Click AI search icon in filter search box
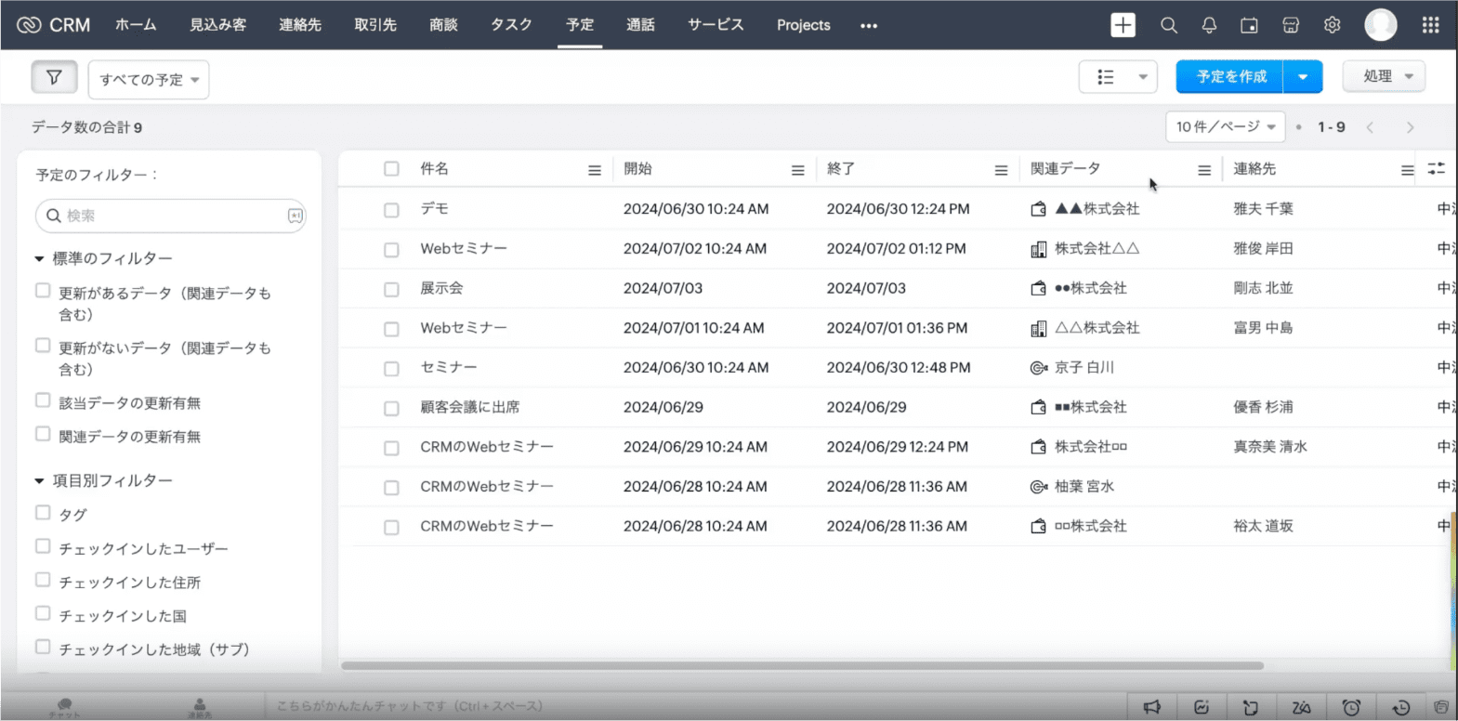Screen dimensions: 1458x721 click(295, 216)
